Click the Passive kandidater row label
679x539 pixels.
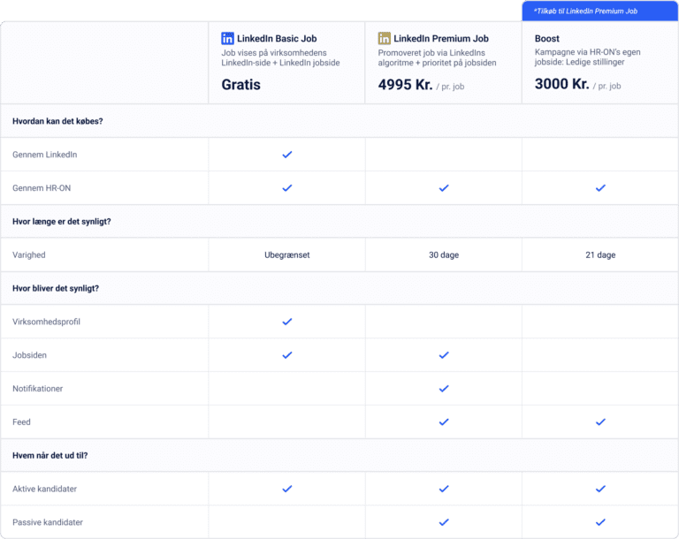click(48, 522)
